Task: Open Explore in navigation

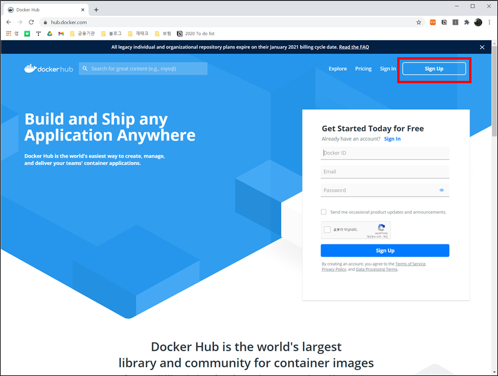Action: pyautogui.click(x=338, y=68)
